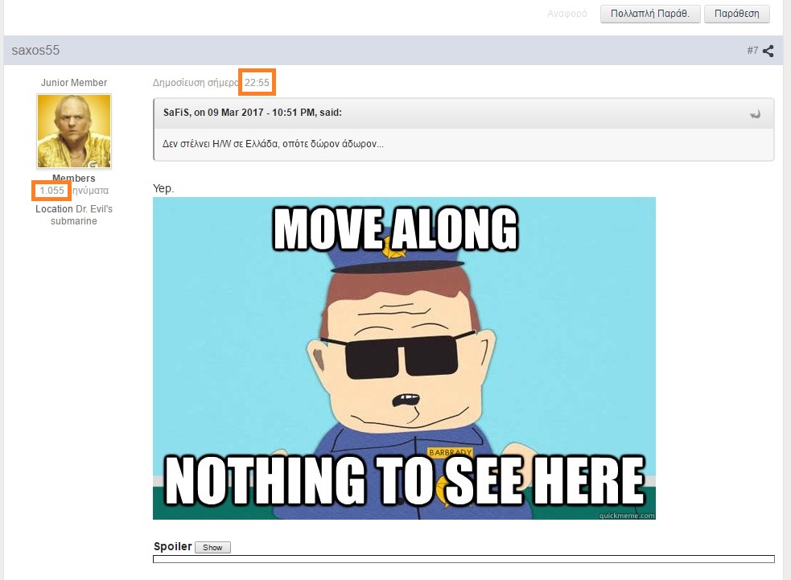Screen dimensions: 791x580
Task: Click the share icon next to #7
Action: (x=768, y=51)
